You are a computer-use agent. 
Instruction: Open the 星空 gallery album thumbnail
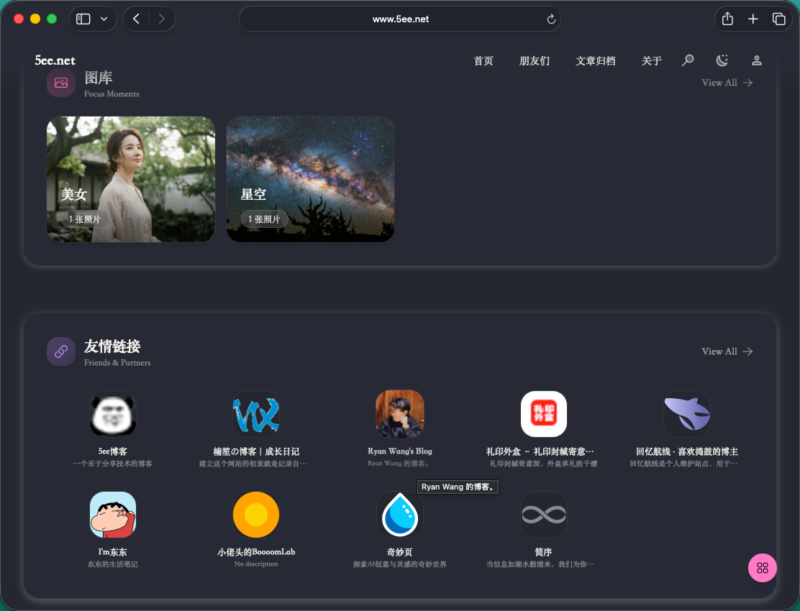pos(310,179)
